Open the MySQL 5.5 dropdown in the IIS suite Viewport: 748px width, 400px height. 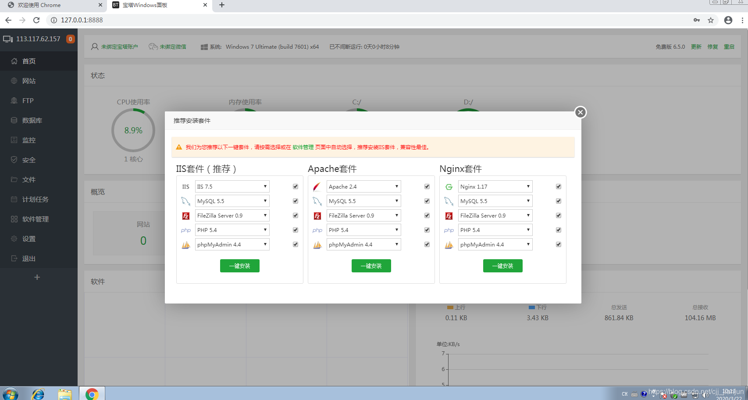pos(232,201)
